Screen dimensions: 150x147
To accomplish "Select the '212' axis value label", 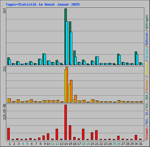I will pos(5,69).
